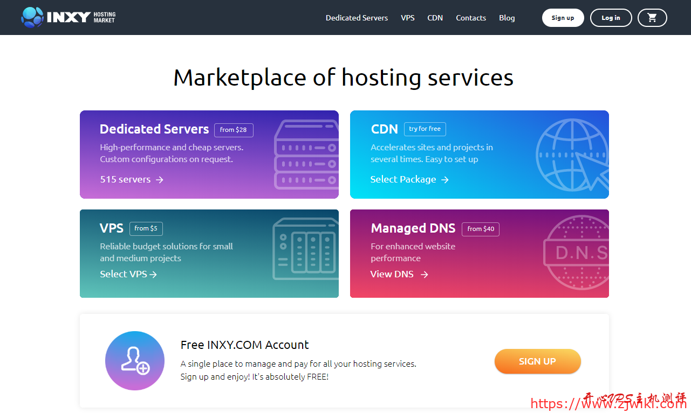Screen dimensions: 691x413
Task: Click the try for free badge on CDN card
Action: (425, 129)
